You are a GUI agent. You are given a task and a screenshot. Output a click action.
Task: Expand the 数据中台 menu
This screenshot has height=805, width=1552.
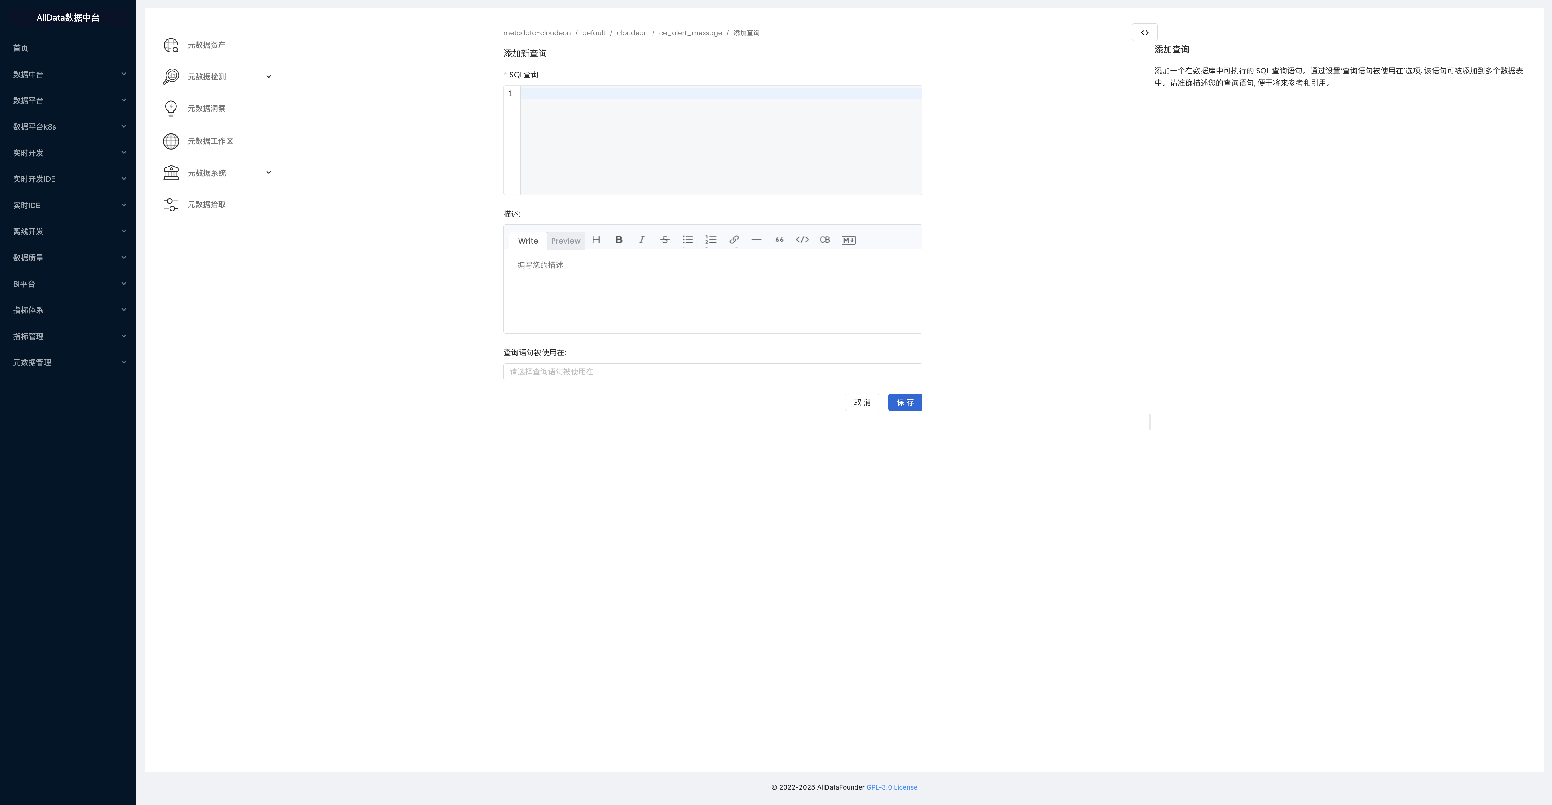tap(68, 74)
